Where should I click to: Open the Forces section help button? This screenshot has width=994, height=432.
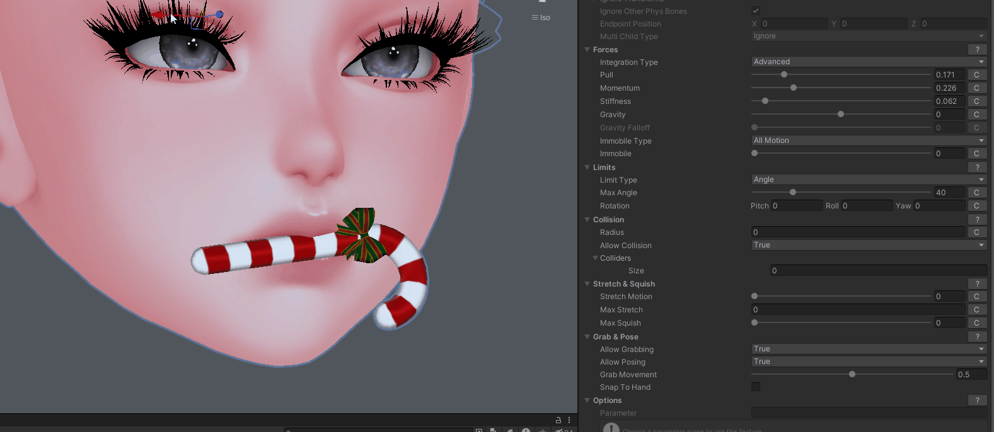977,50
